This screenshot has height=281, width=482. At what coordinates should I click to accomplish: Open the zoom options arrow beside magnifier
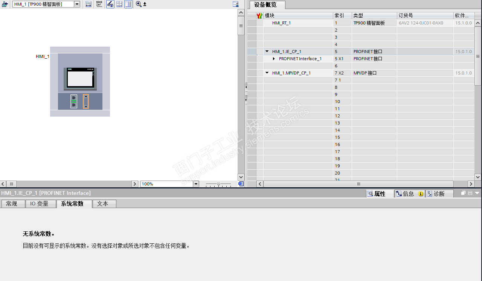[x=145, y=5]
